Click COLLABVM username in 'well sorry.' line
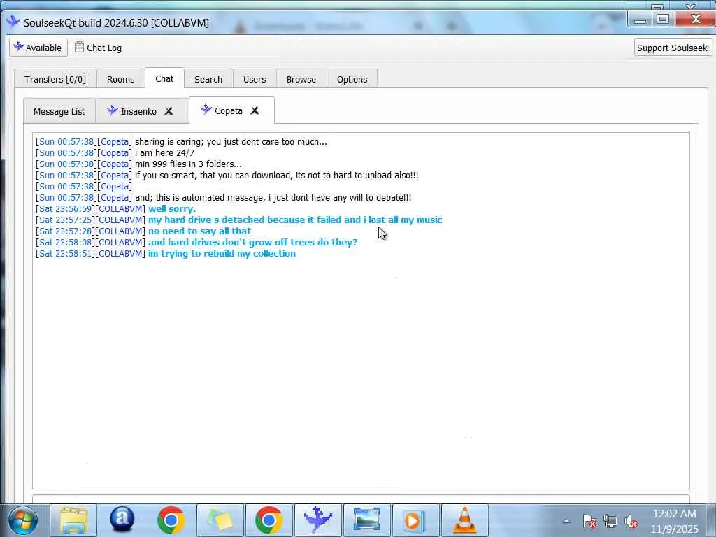The width and height of the screenshot is (716, 537). [x=120, y=208]
